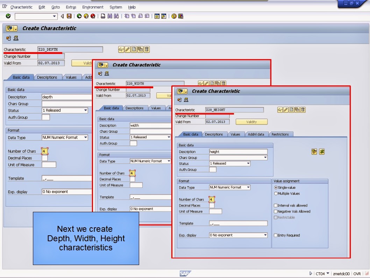Switch to Addnl data tab
Viewport: 370px width, 278px height.
tap(256, 134)
